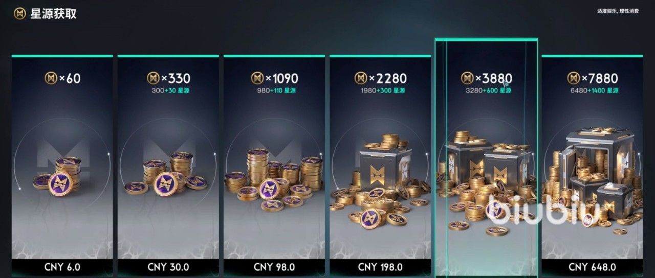Buy the CNY 198.0 package
The width and height of the screenshot is (655, 278).
pos(380,267)
